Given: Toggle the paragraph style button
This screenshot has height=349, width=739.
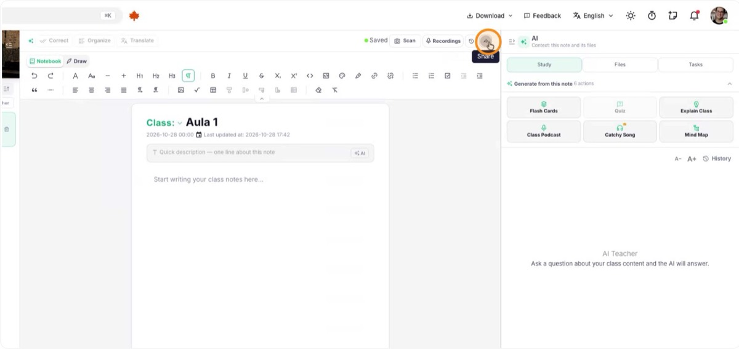Looking at the screenshot, I should point(188,76).
